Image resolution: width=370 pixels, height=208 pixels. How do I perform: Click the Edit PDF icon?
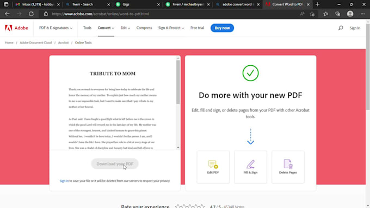click(x=213, y=164)
